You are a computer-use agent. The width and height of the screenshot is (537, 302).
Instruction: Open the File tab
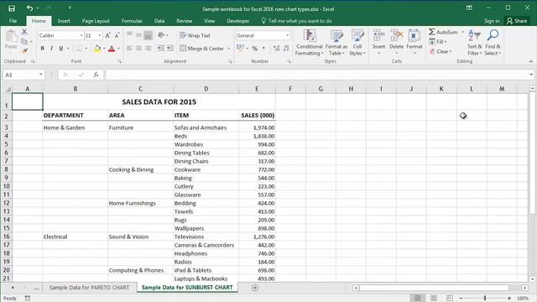(x=13, y=21)
